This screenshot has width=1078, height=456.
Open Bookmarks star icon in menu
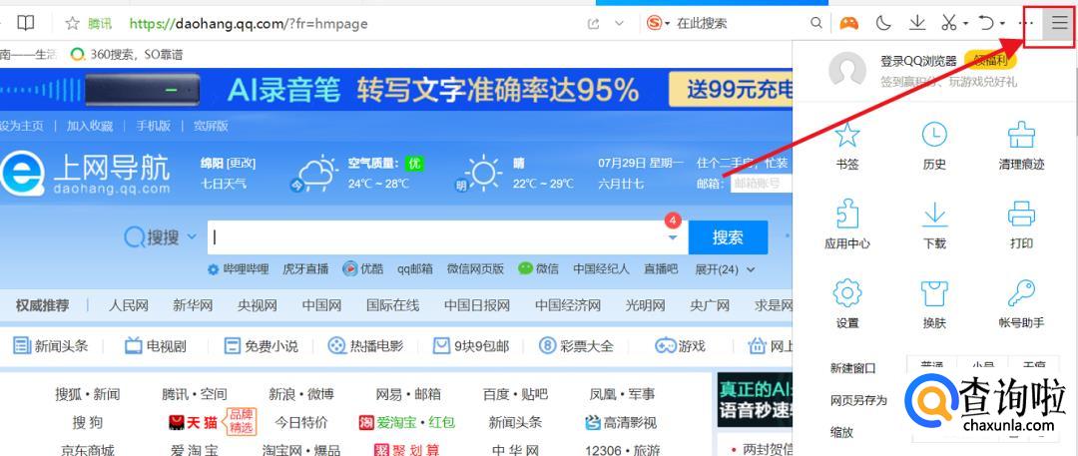[847, 135]
